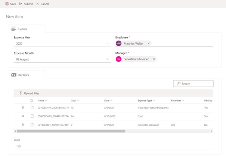The width and height of the screenshot is (226, 157).
Task: Switch to the Receipts tab
Action: point(27,75)
